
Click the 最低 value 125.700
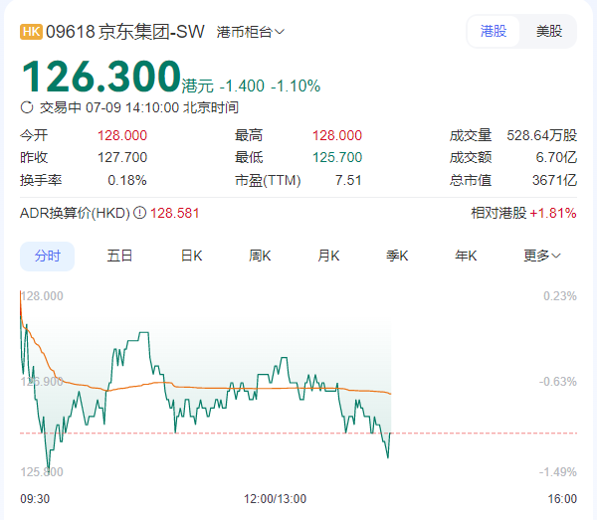tap(337, 157)
